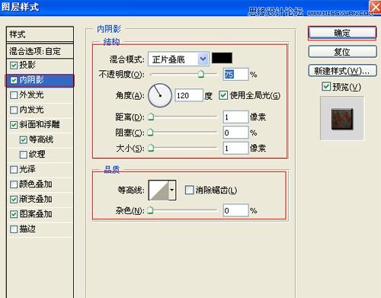Toggle the 预览 checkbox
This screenshot has width=381, height=298.
[x=326, y=86]
